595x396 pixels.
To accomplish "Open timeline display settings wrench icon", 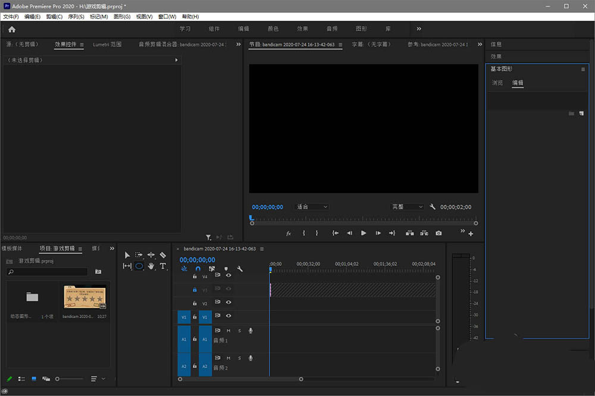I will tap(240, 269).
